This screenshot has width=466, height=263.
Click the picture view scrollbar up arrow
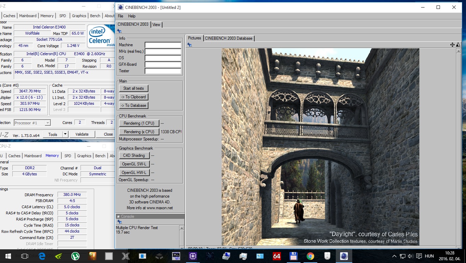[458, 51]
